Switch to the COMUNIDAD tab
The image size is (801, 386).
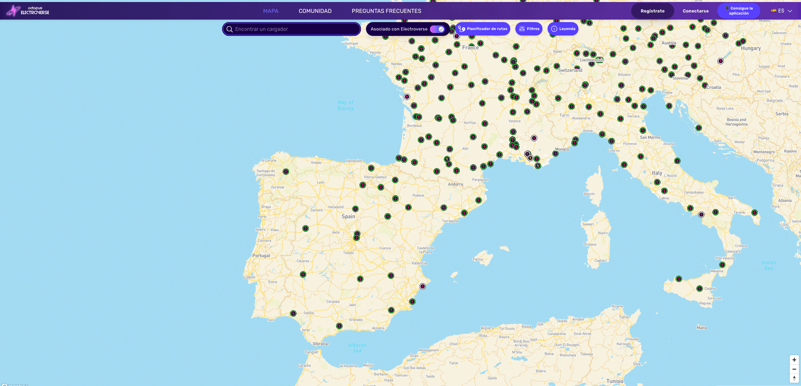315,10
